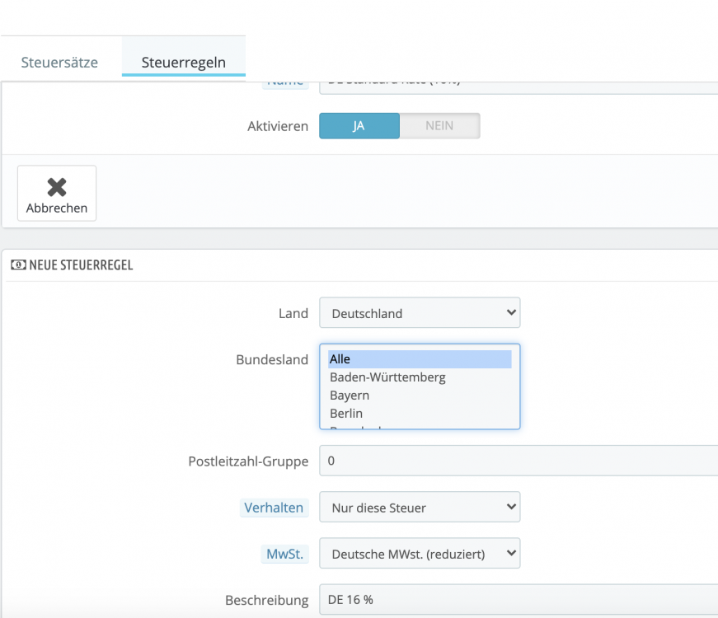Focus the Beschreibung text field
Image resolution: width=718 pixels, height=618 pixels.
point(518,600)
